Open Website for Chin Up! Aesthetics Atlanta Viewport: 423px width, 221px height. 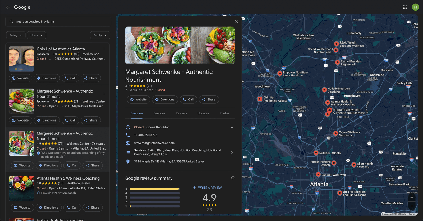pos(21,78)
